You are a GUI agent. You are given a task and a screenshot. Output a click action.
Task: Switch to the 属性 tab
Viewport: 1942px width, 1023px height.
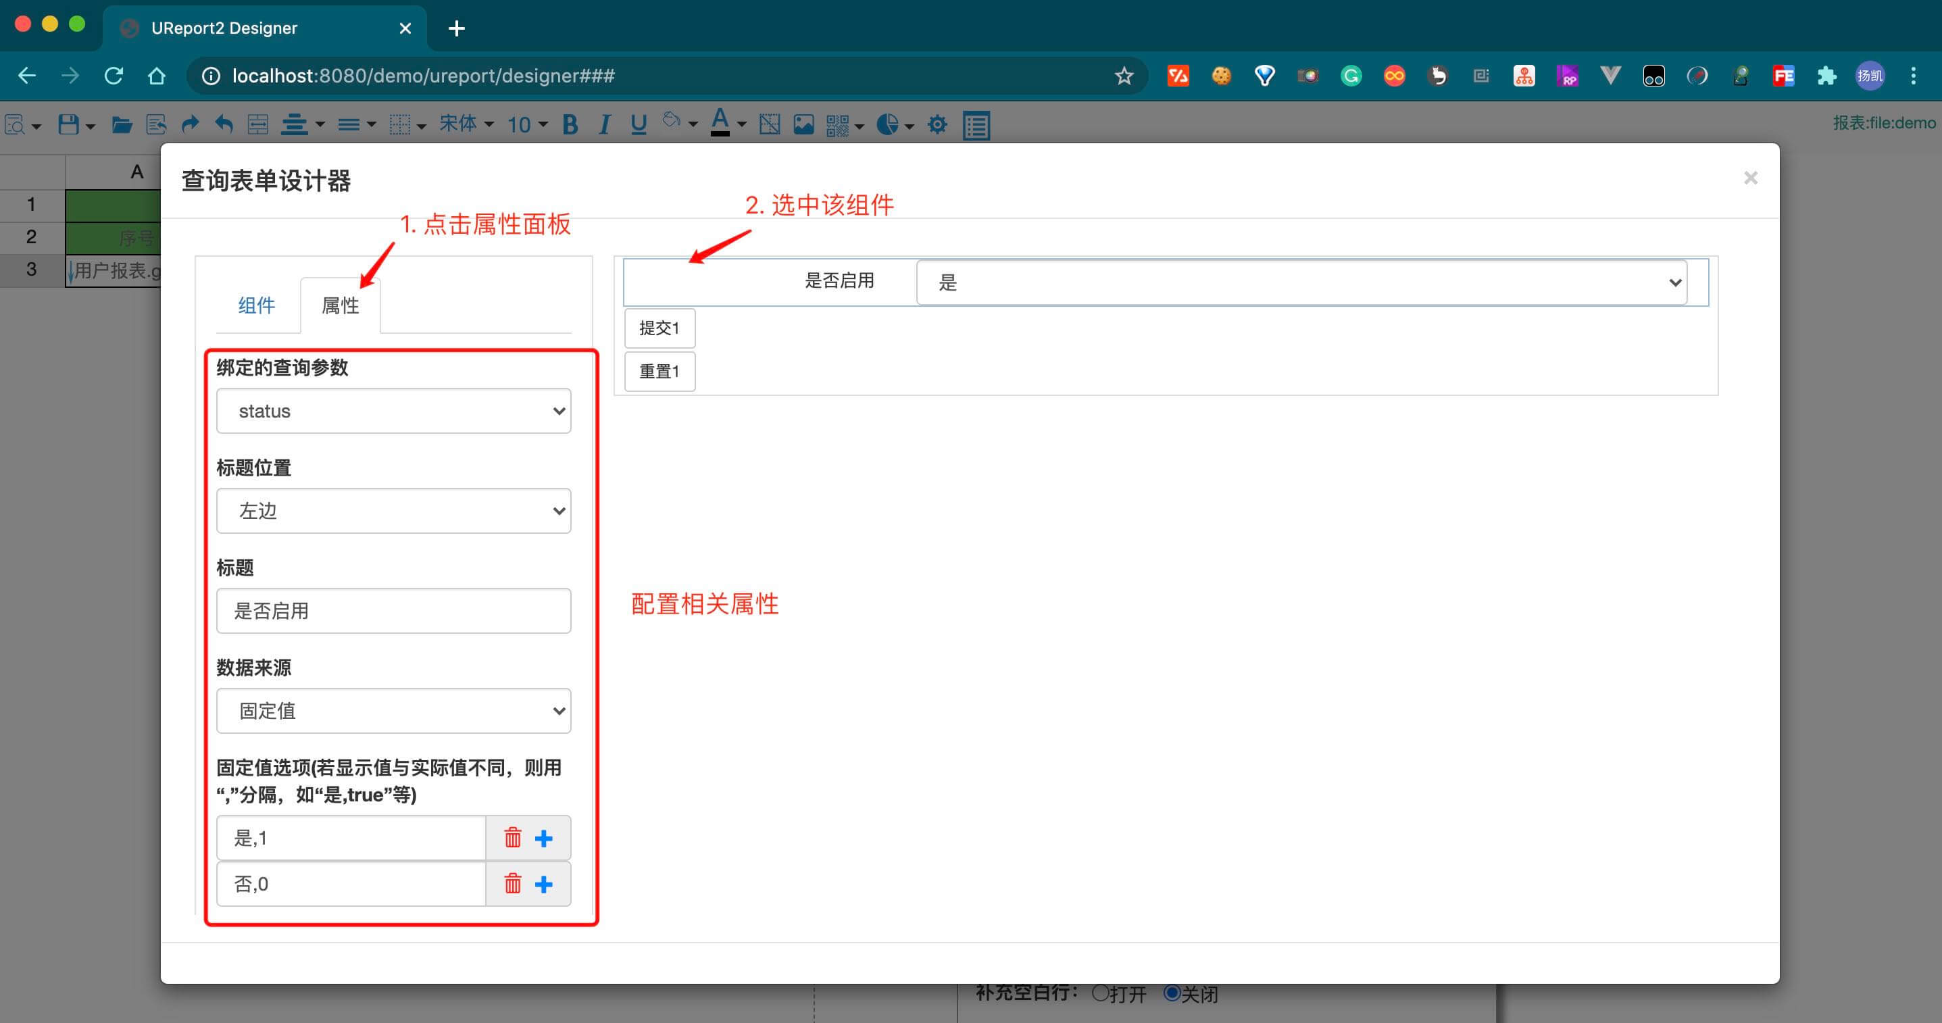[x=340, y=305]
